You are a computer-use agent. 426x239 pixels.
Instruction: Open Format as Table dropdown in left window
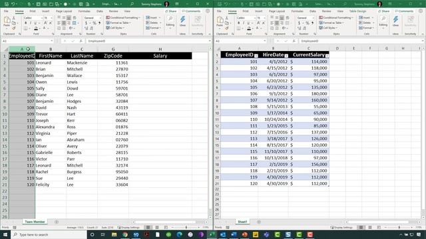(x=118, y=23)
